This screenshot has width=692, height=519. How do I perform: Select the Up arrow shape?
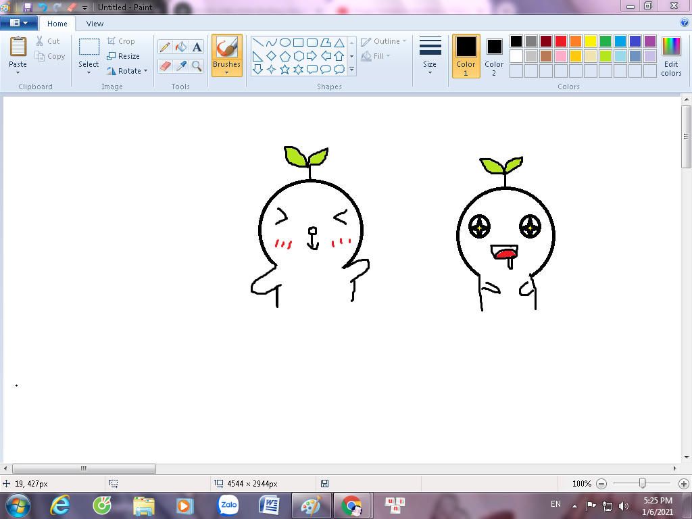tap(339, 56)
